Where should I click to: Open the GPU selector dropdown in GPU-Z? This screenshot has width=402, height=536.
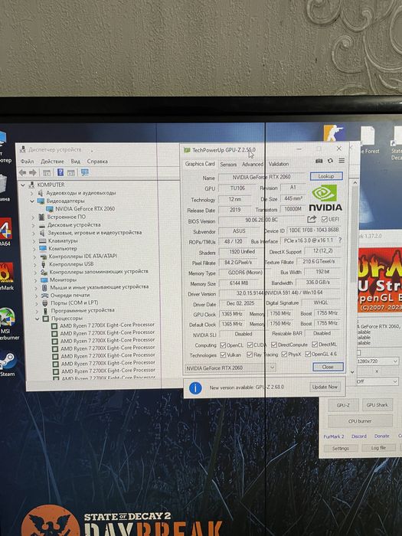230,368
